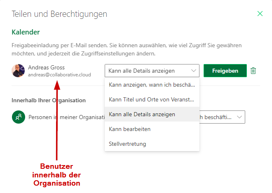
Task: Select 'Kann anzeigen, wann ich beschä...' option
Action: pos(152,85)
